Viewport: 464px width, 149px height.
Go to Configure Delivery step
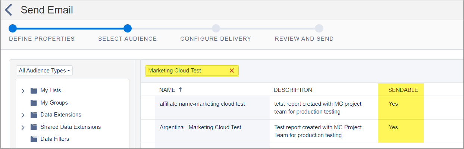[216, 39]
